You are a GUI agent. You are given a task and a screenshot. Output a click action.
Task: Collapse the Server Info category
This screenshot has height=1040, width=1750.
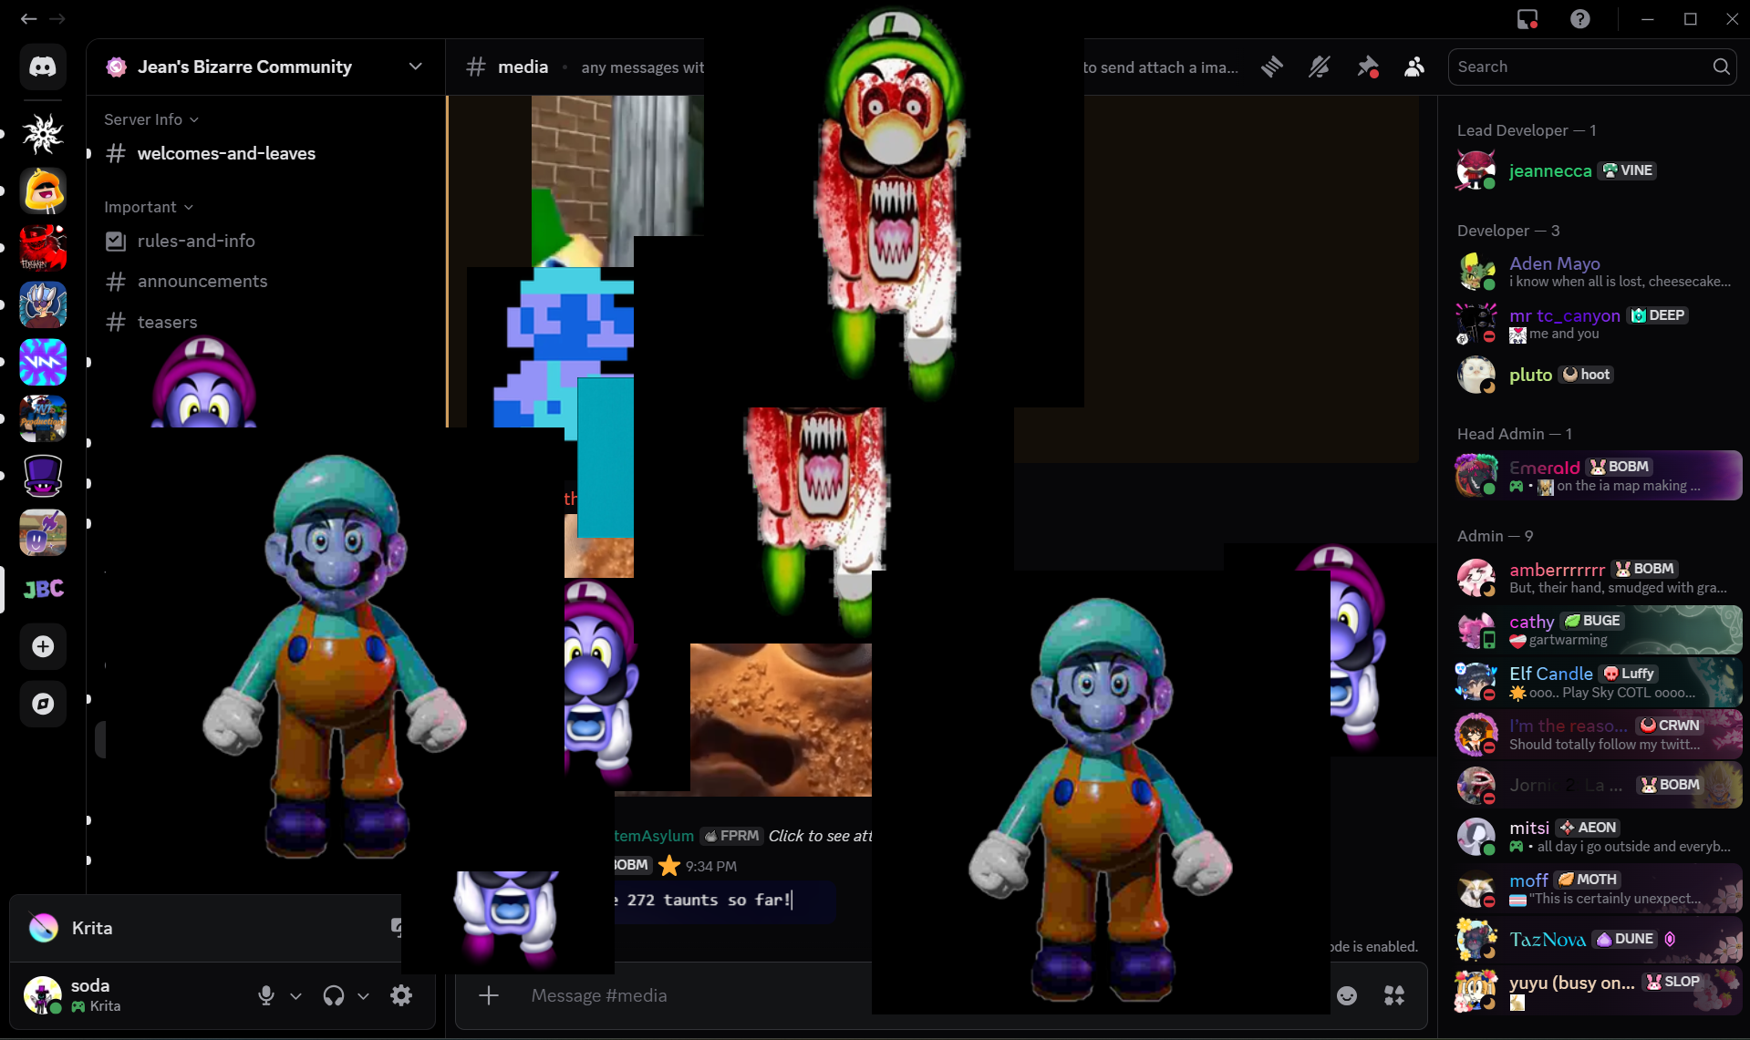coord(151,119)
